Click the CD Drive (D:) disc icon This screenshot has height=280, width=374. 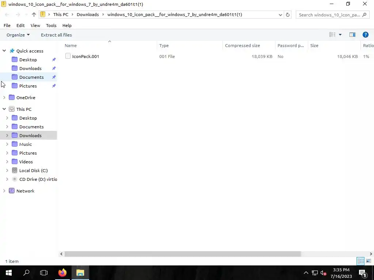[x=15, y=179]
